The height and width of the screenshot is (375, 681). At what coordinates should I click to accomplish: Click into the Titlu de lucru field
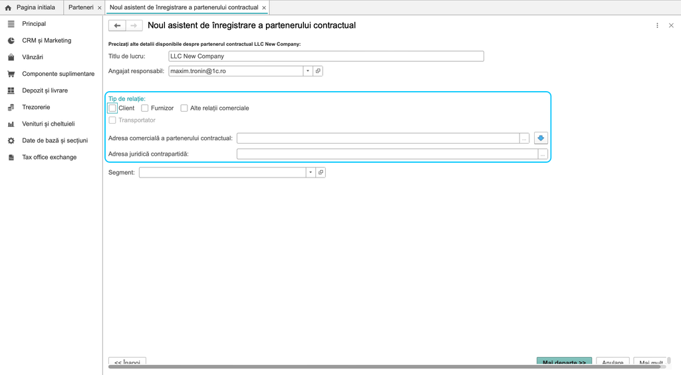pyautogui.click(x=326, y=57)
